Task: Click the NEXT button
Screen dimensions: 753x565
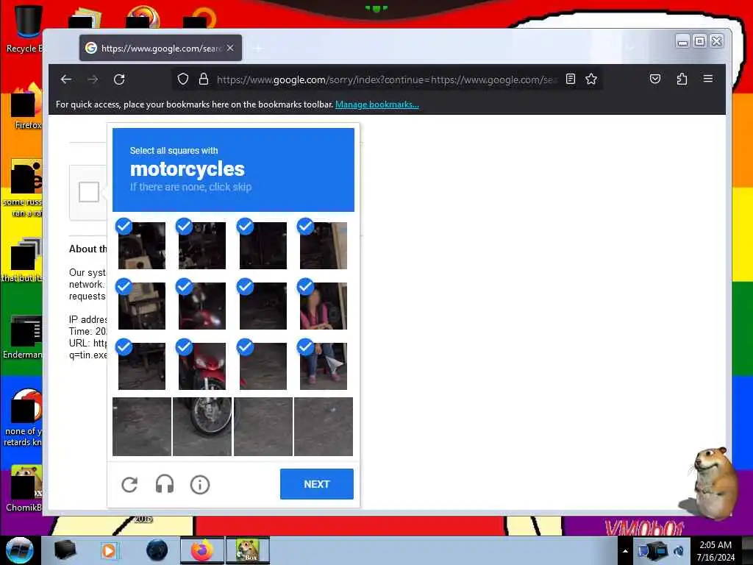Action: 317,484
